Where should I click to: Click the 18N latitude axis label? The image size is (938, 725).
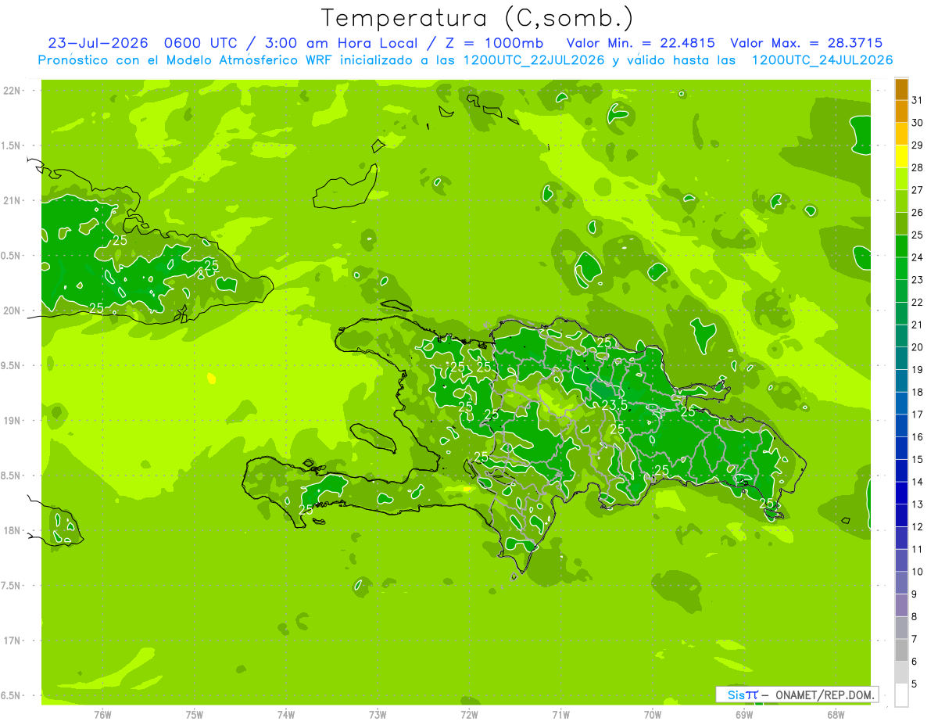pyautogui.click(x=12, y=530)
